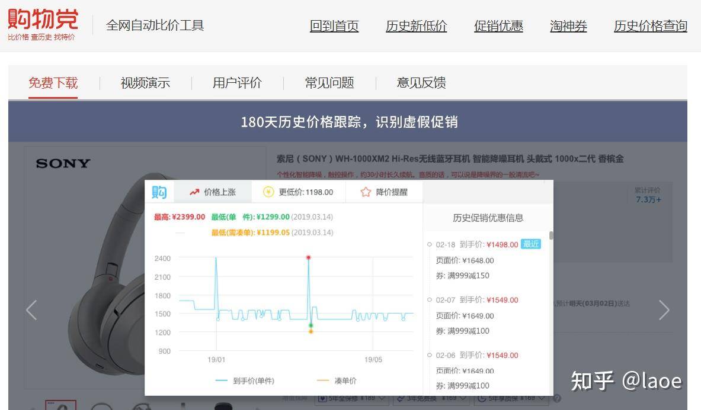Click the blue 购 plugin icon
The height and width of the screenshot is (410, 701).
(159, 192)
